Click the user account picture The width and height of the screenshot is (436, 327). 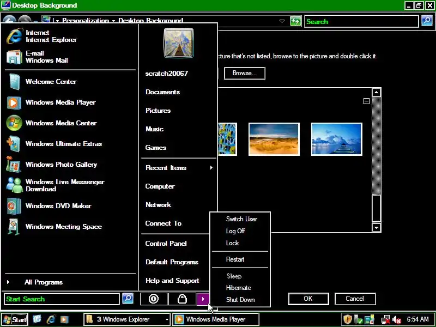(179, 43)
